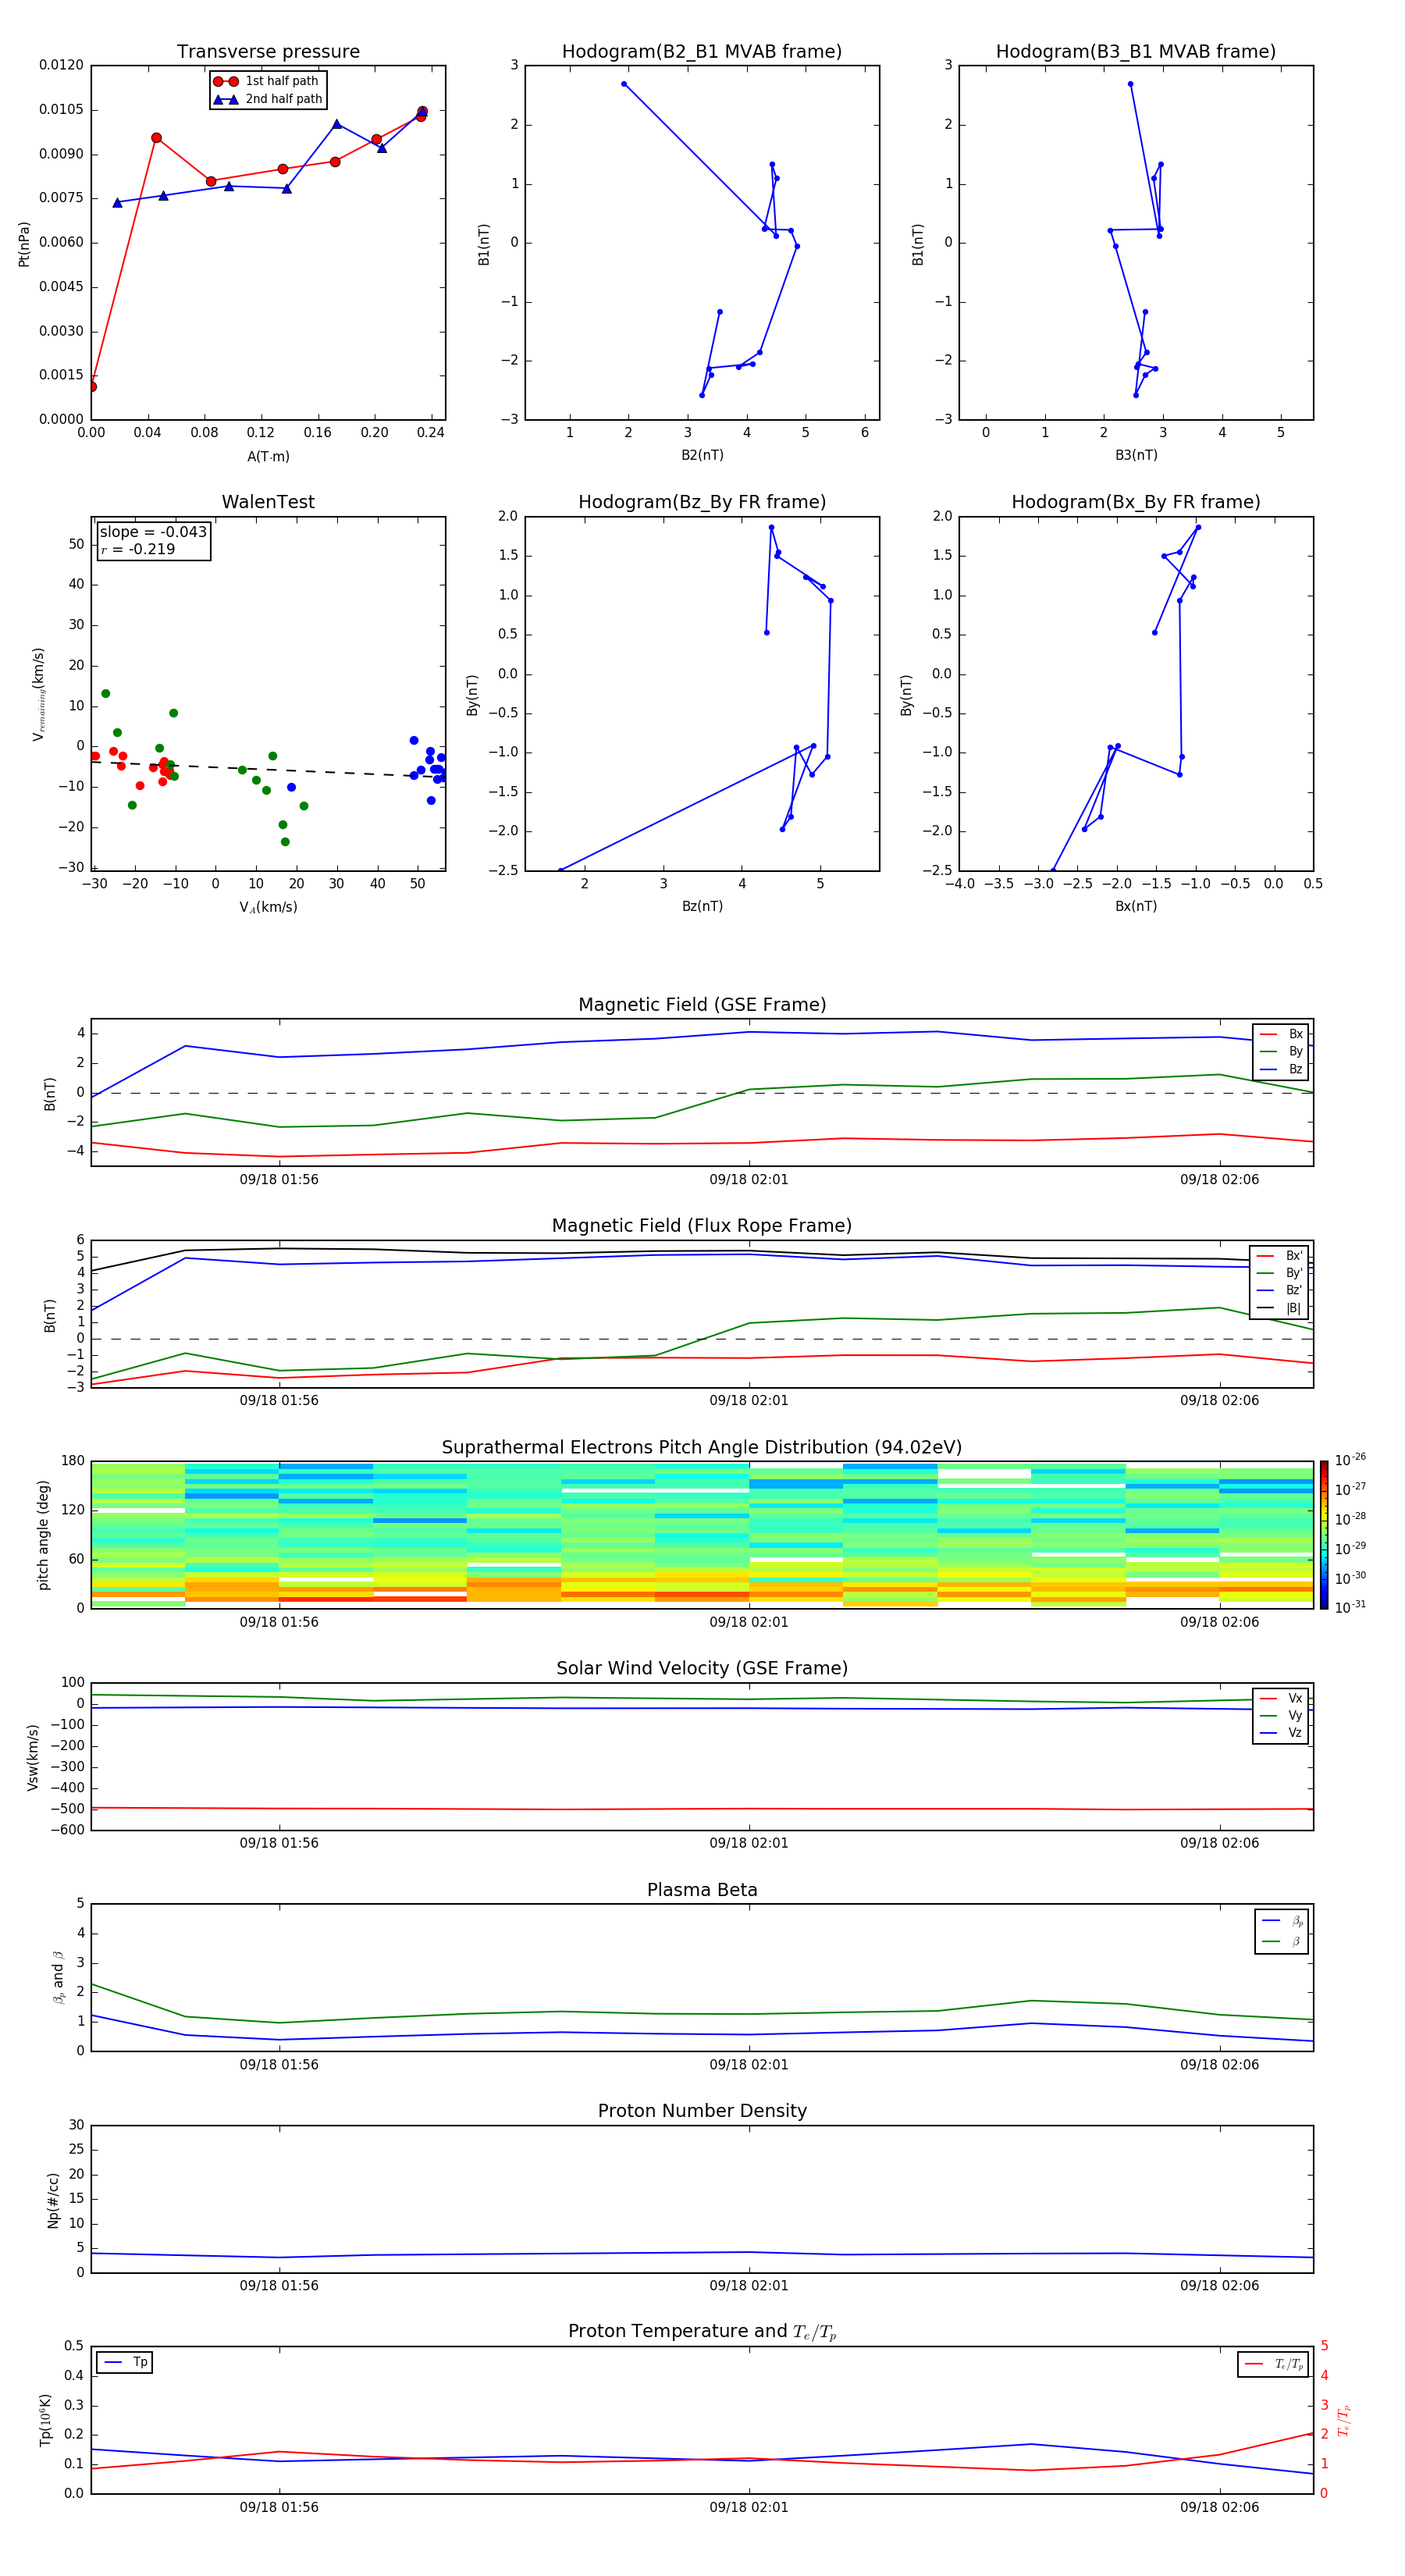Click the "WalenTest" plot title
Image resolution: width=1405 pixels, height=2576 pixels.
(x=268, y=502)
